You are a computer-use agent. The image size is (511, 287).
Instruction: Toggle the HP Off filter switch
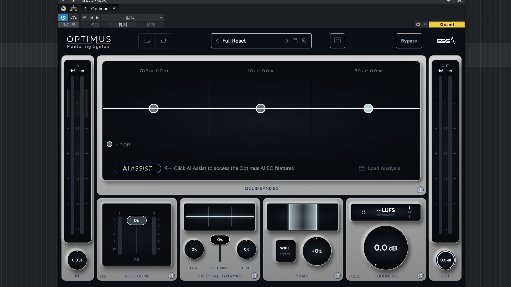(x=110, y=144)
